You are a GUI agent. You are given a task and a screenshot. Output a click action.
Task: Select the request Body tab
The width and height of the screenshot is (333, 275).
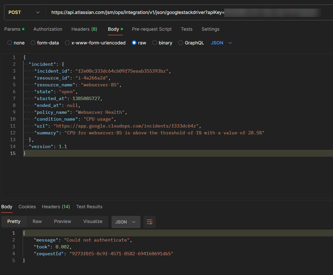[x=115, y=29]
